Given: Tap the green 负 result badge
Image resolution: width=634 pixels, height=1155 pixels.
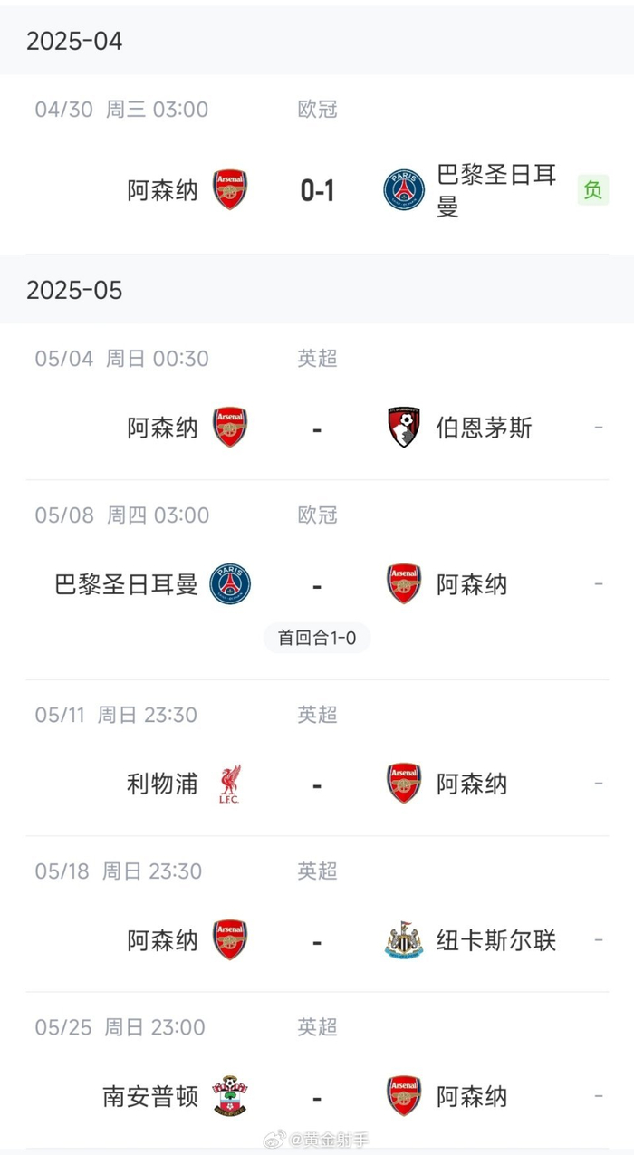Looking at the screenshot, I should [593, 190].
